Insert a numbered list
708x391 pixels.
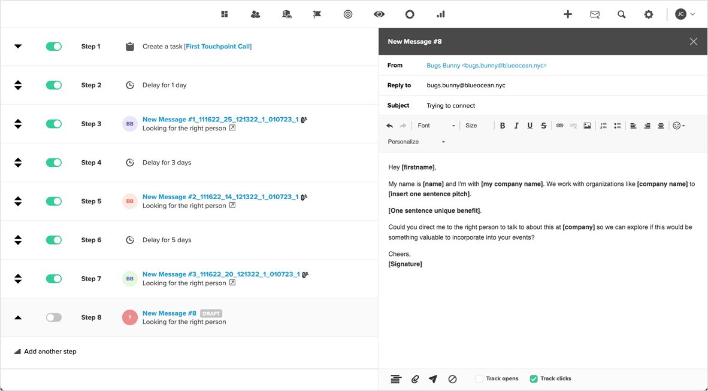pyautogui.click(x=603, y=126)
